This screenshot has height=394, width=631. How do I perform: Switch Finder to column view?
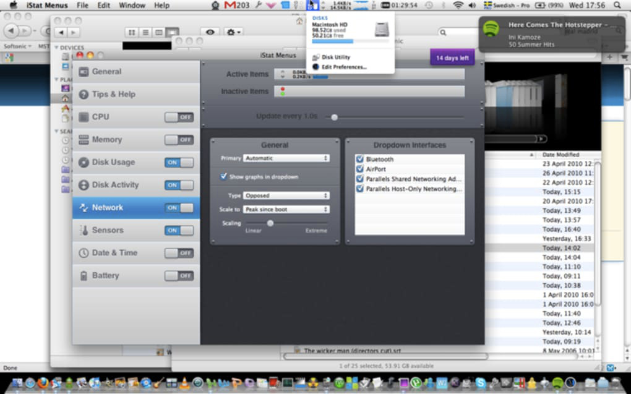[159, 32]
